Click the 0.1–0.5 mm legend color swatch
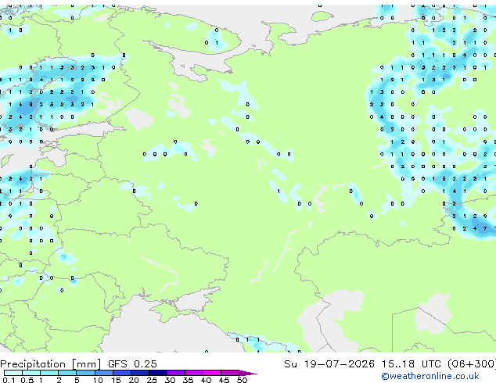Image resolution: width=496 pixels, height=383 pixels. (13, 373)
